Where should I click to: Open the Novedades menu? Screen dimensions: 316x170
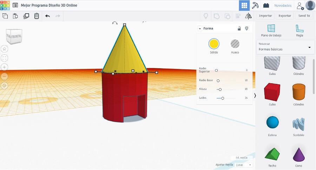283,6
